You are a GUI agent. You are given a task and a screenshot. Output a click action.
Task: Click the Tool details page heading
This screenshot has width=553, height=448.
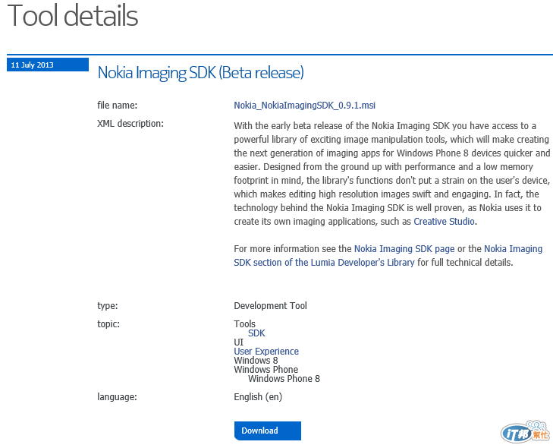click(73, 15)
